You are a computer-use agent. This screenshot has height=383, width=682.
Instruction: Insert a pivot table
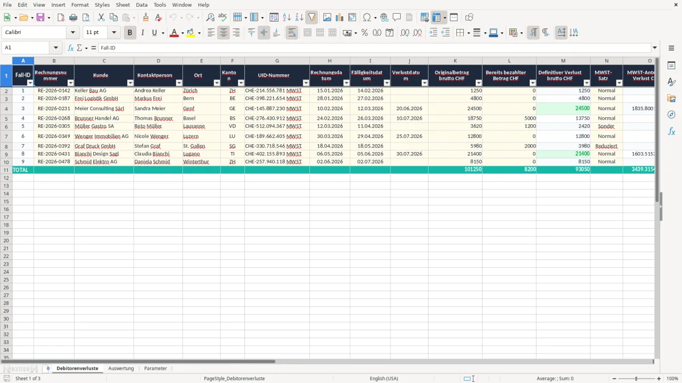tap(352, 18)
